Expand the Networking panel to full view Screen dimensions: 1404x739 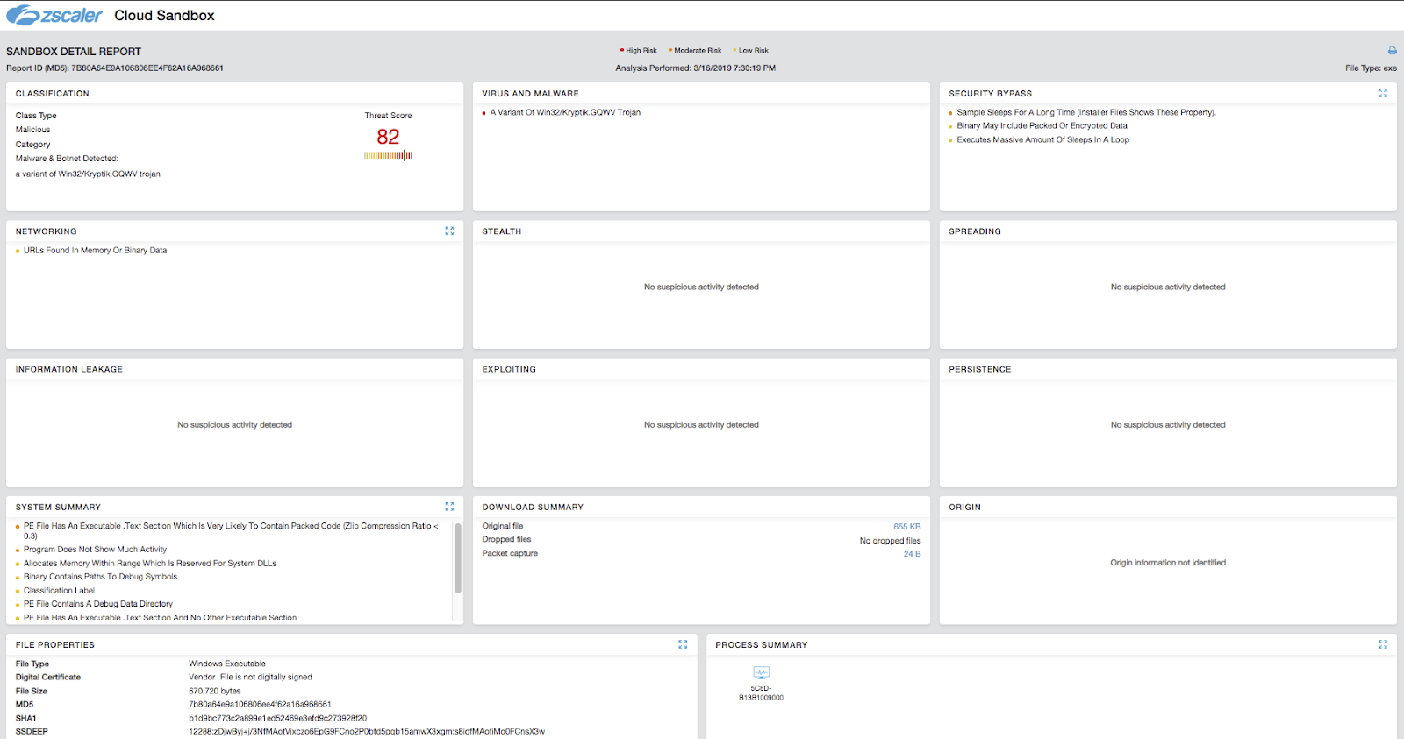click(449, 231)
